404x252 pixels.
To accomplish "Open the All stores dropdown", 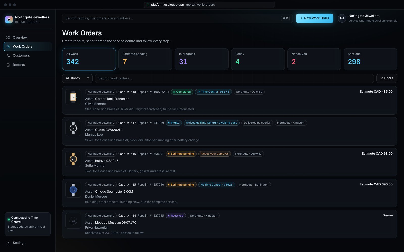I will [77, 78].
